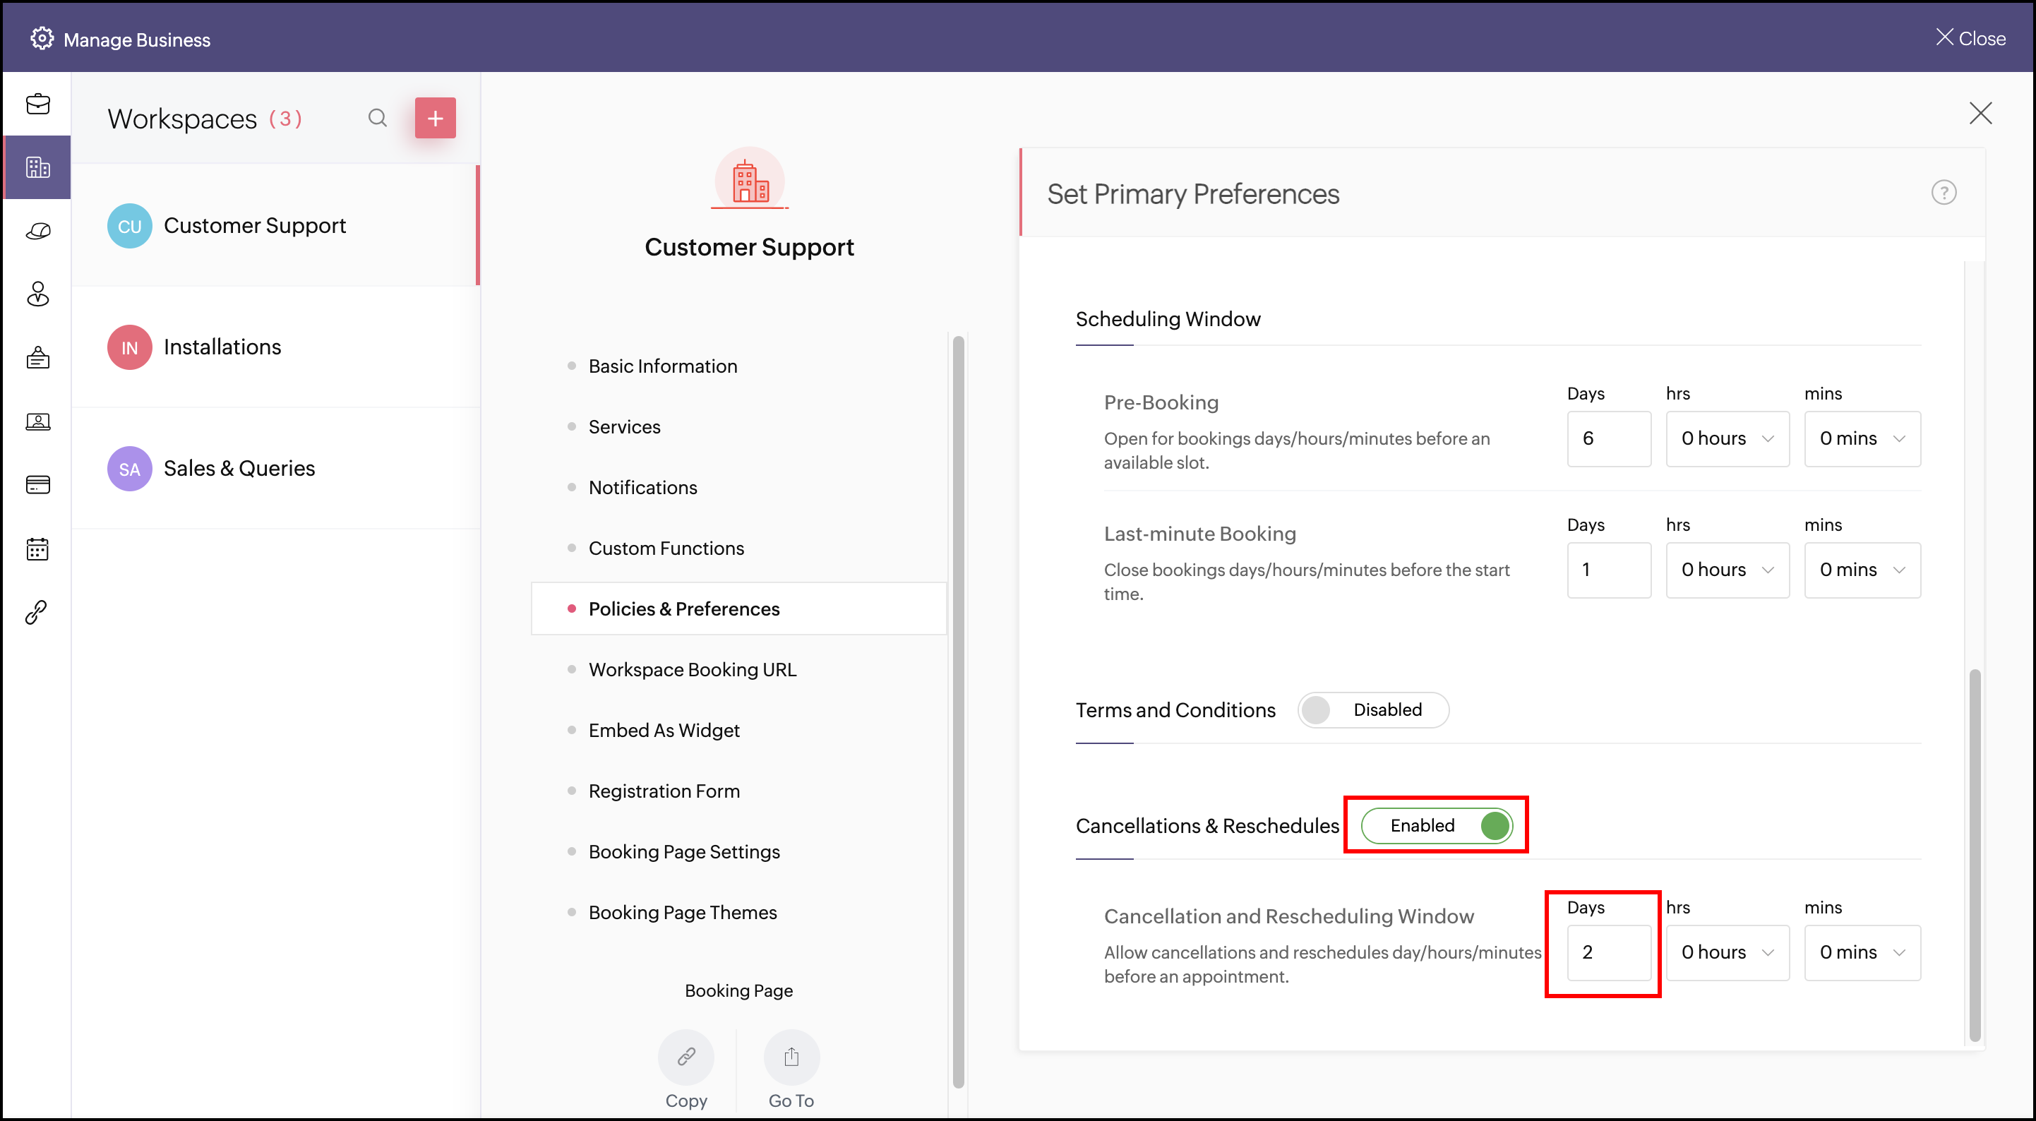Viewport: 2036px width, 1121px height.
Task: Open the credit card icon in sidebar
Action: click(x=38, y=484)
